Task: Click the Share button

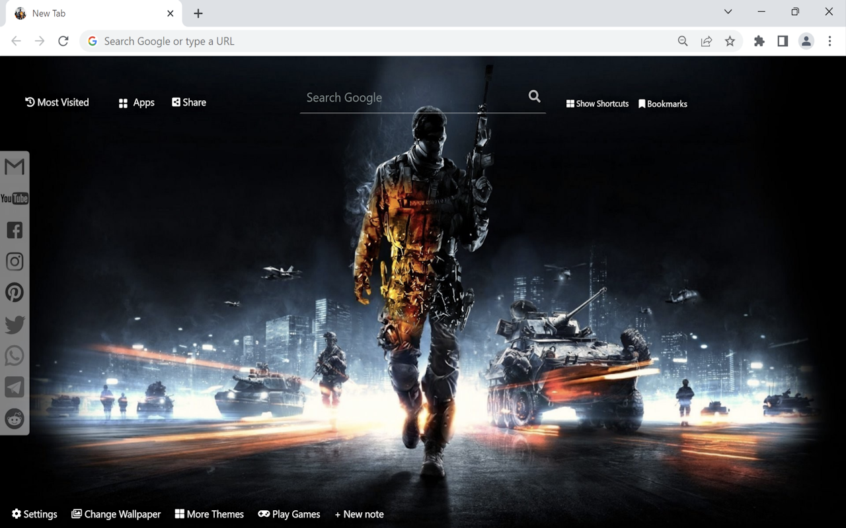Action: coord(189,102)
